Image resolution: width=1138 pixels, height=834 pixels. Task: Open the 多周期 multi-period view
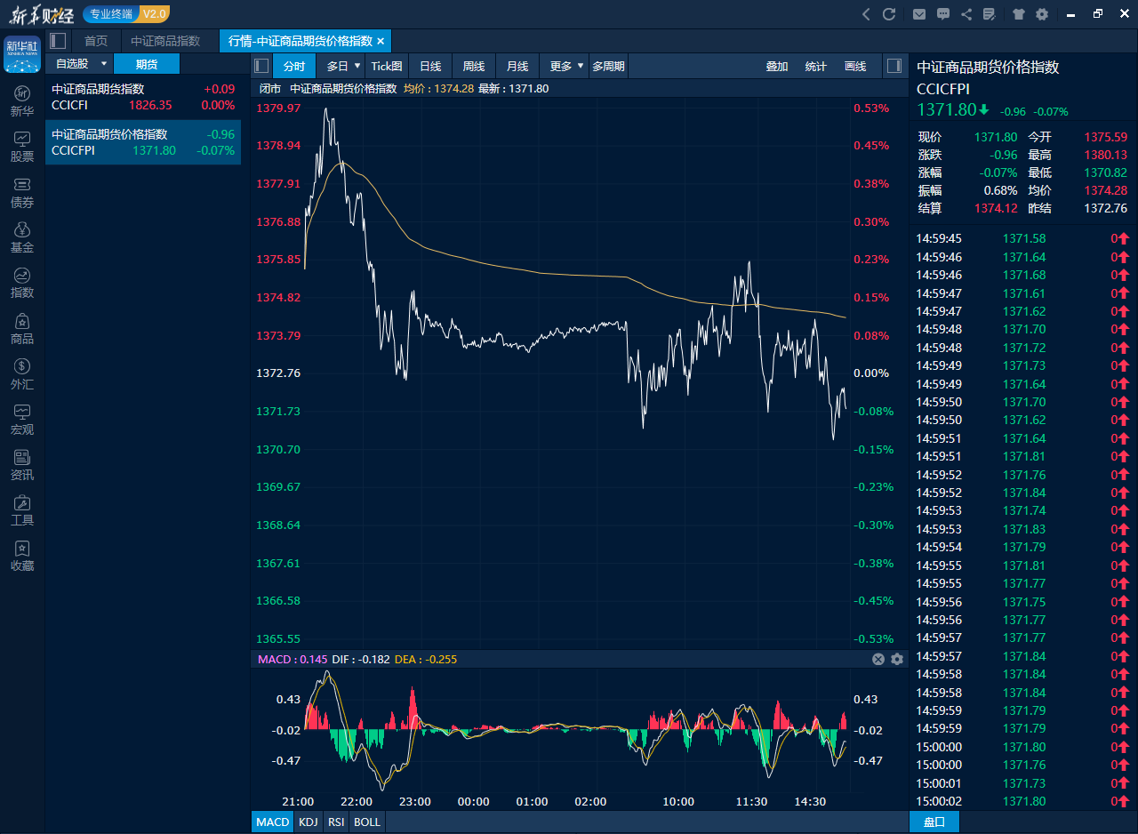click(x=609, y=66)
